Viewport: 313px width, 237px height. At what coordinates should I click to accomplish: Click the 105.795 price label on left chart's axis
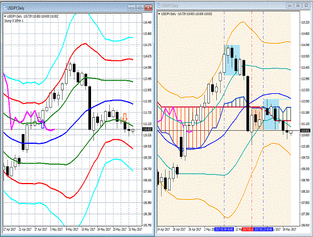tap(147, 225)
